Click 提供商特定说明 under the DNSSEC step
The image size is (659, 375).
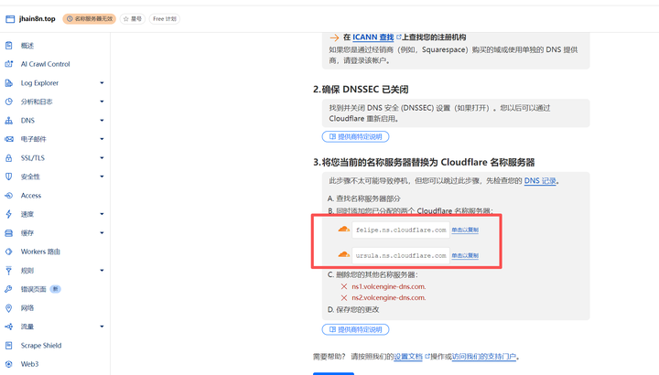355,136
